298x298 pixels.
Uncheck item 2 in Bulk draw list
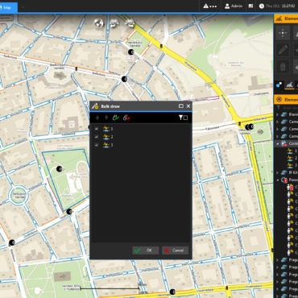pos(97,137)
